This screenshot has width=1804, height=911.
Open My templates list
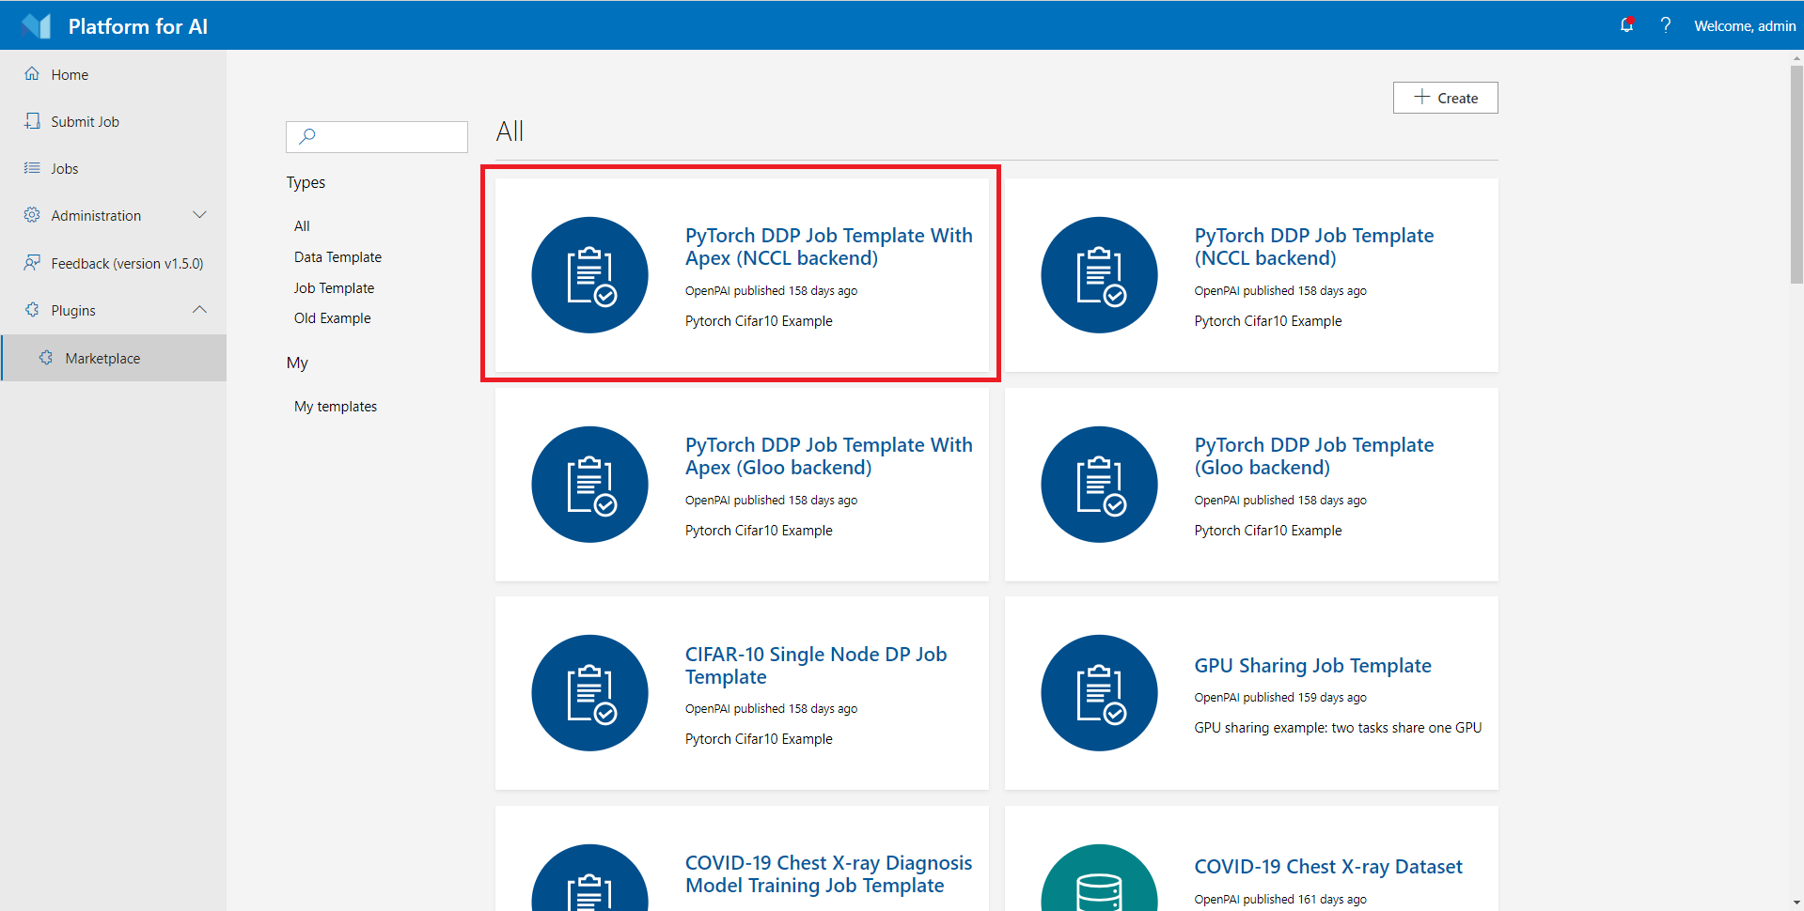335,407
